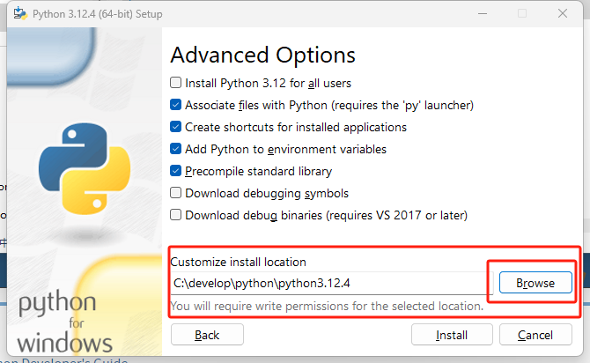The height and width of the screenshot is (363, 590).
Task: Uncheck Precompile standard library option
Action: click(x=177, y=171)
